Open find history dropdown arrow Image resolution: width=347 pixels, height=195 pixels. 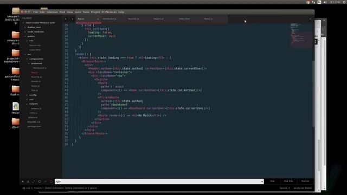click(262, 181)
